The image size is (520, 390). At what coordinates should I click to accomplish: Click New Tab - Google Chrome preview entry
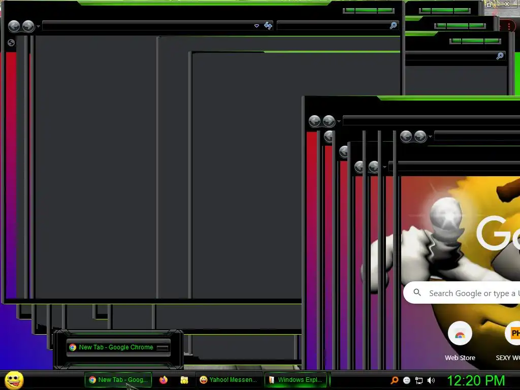(118, 347)
